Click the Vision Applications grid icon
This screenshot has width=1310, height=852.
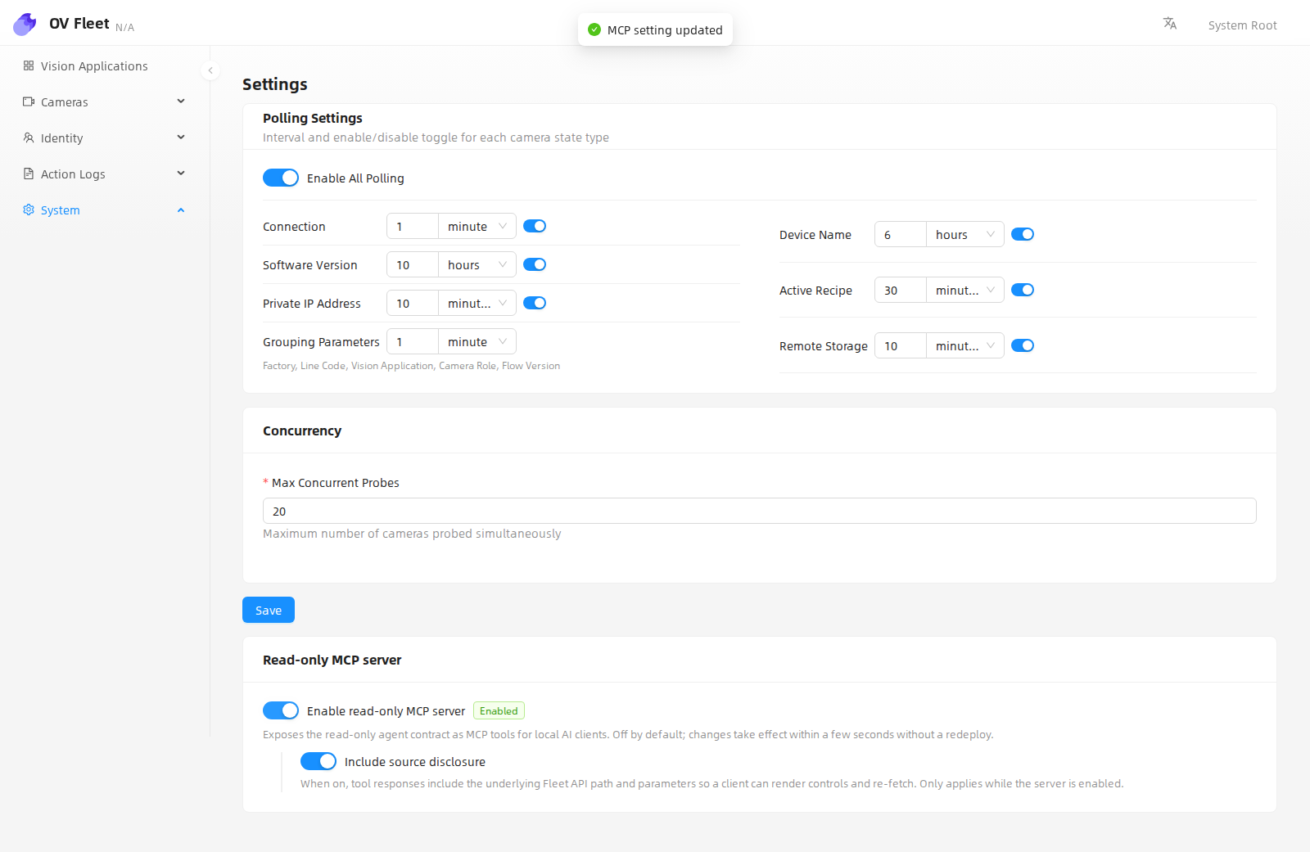(x=29, y=65)
